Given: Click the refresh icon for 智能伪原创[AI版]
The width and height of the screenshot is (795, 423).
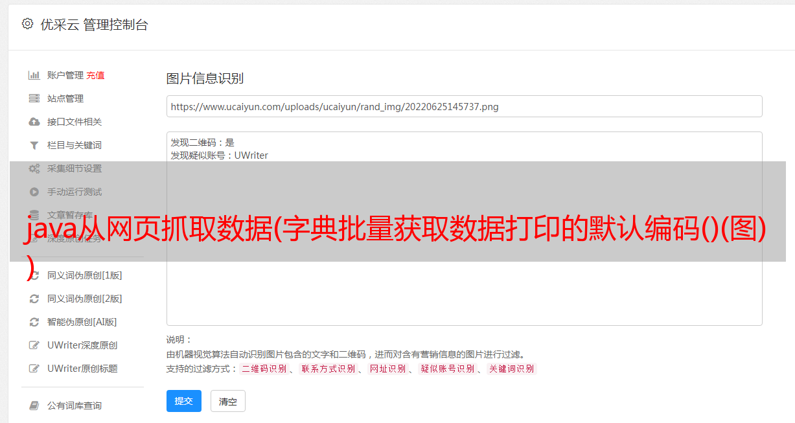Looking at the screenshot, I should coord(34,322).
